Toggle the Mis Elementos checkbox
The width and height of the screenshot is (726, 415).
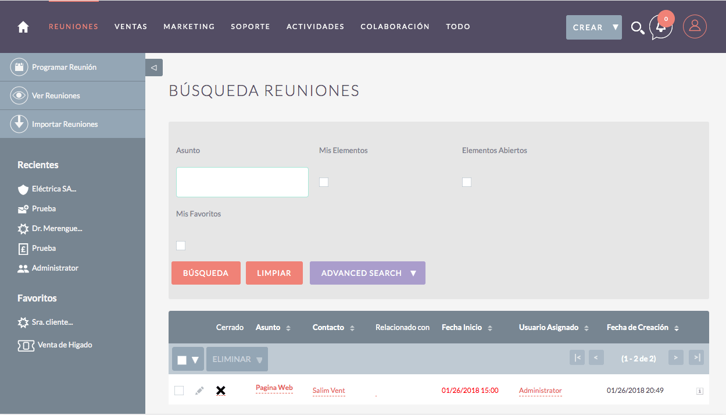[x=324, y=182]
